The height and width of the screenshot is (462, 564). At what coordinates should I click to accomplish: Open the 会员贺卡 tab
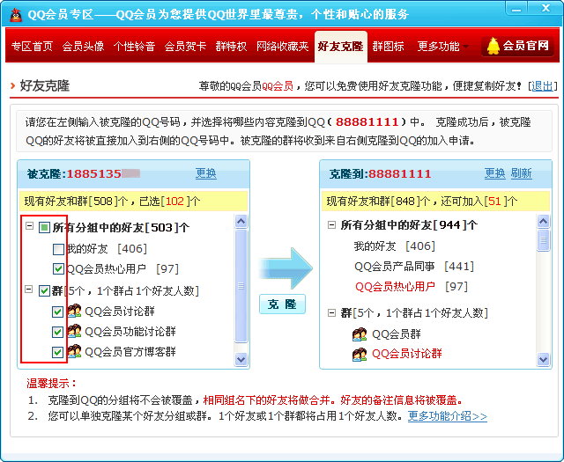click(x=185, y=47)
